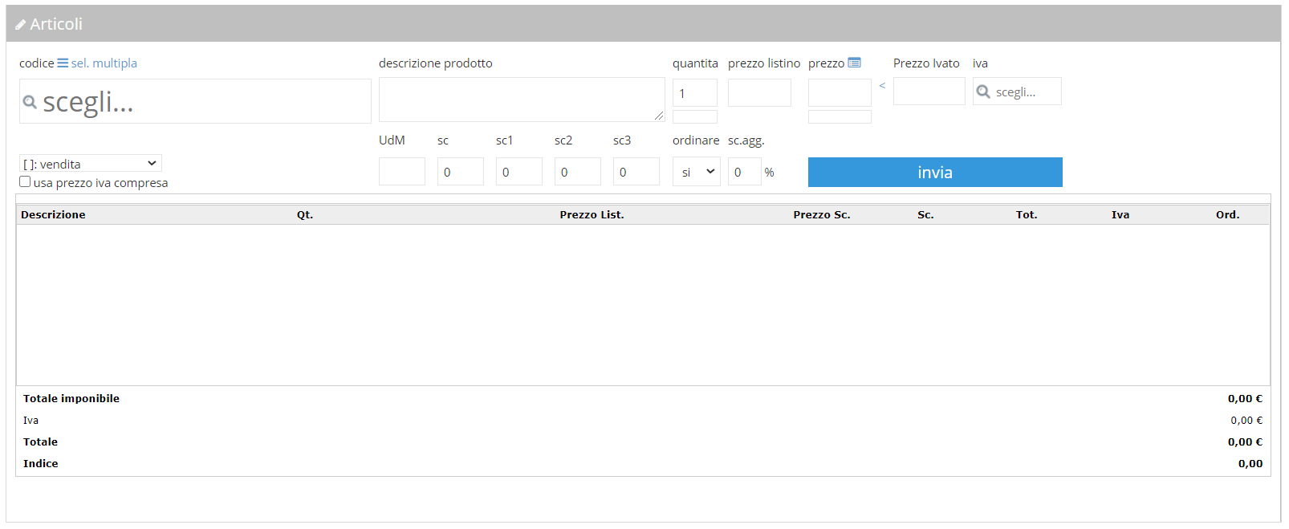
Task: Click the Indice label
Action: tap(41, 463)
